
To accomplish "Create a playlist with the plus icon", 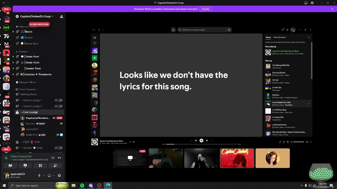I will [95, 43].
